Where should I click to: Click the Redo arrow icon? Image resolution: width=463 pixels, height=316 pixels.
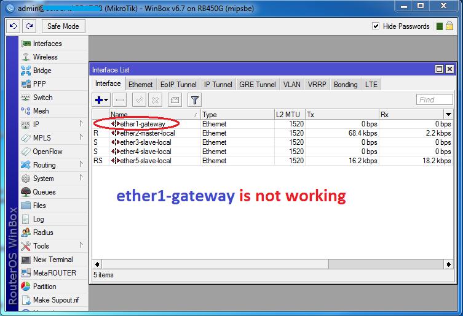29,26
